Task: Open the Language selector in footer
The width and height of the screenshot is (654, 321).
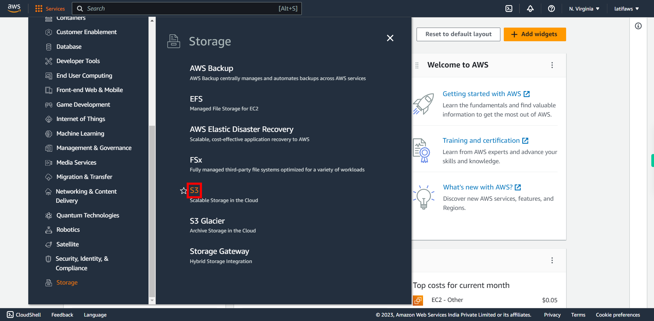Action: tap(95, 315)
